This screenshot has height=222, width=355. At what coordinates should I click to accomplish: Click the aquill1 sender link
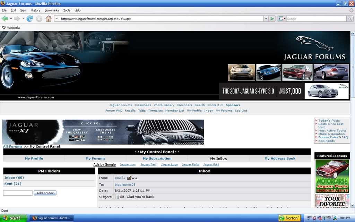point(120,178)
